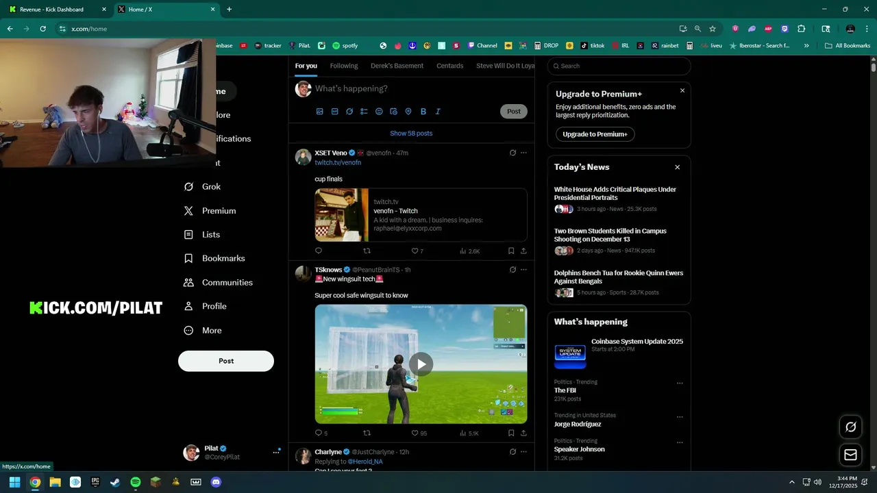Open account switcher dots next to Pilat
This screenshot has height=493, width=877.
(276, 452)
